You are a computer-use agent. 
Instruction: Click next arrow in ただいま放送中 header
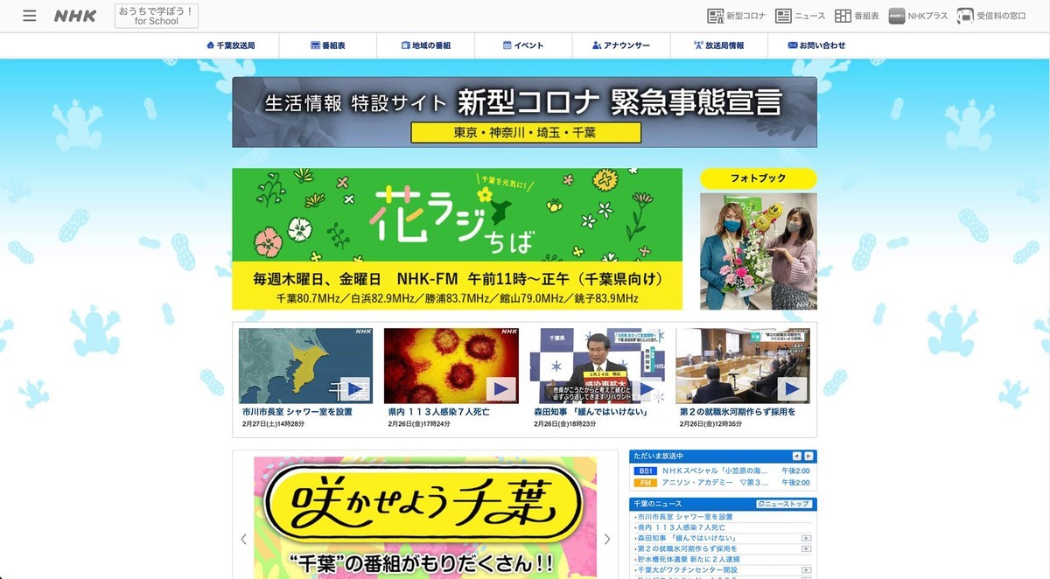(809, 457)
